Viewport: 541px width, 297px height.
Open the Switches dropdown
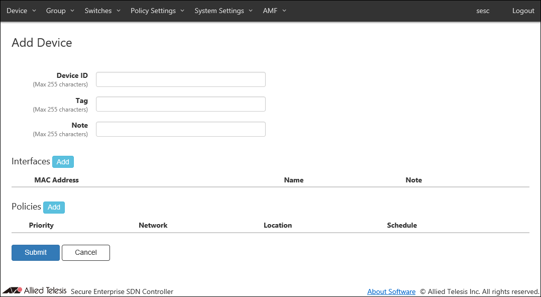[102, 11]
